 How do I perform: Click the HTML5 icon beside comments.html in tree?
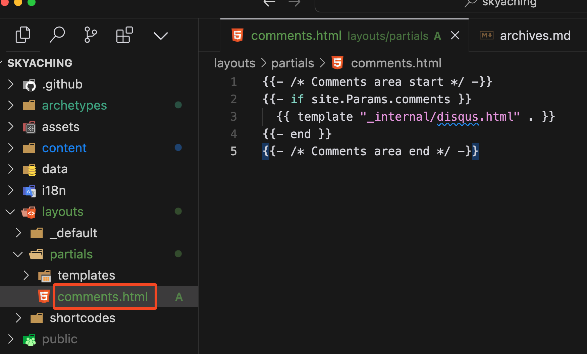(x=44, y=296)
